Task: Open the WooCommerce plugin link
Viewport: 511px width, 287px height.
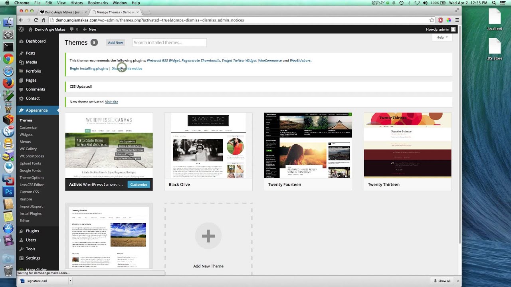Action: [270, 61]
